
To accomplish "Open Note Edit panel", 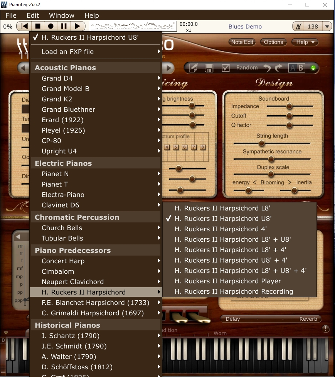I will (242, 42).
